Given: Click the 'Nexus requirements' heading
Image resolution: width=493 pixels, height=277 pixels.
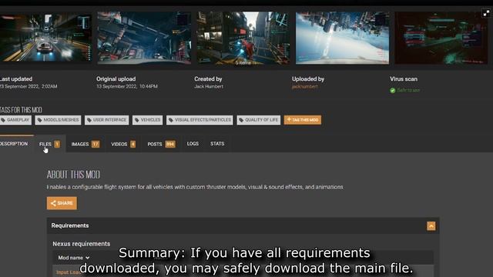Looking at the screenshot, I should (82, 244).
